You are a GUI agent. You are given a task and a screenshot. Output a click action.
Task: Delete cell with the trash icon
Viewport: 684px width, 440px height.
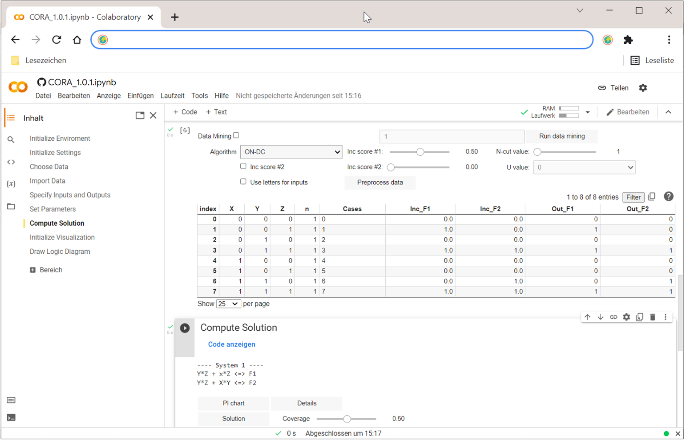653,317
